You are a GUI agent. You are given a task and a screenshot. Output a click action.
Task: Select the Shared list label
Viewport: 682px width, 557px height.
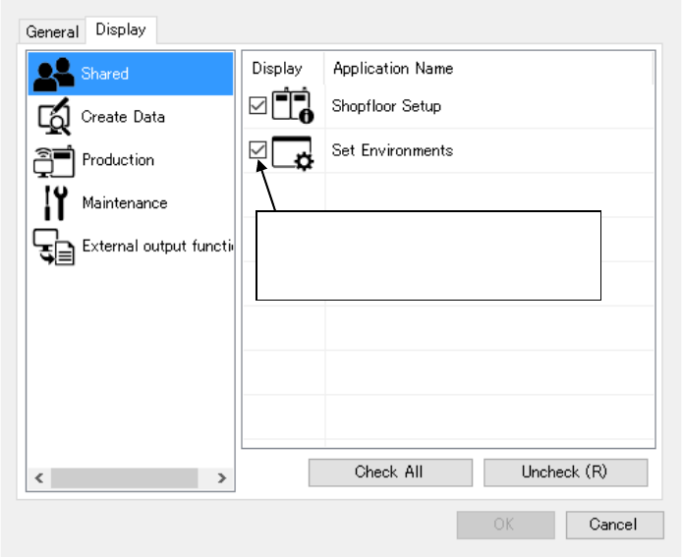[105, 74]
